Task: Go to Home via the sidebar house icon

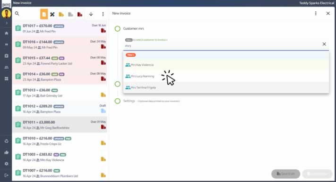Action: click(7, 33)
